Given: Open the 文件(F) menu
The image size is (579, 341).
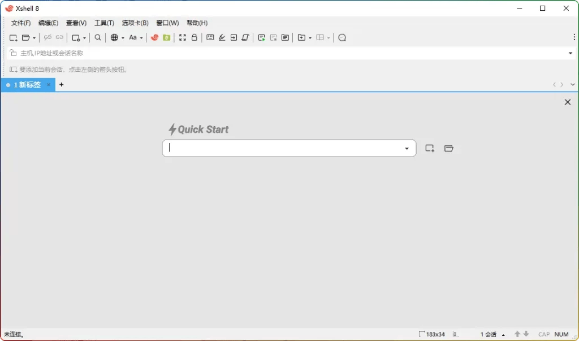Looking at the screenshot, I should click(21, 23).
